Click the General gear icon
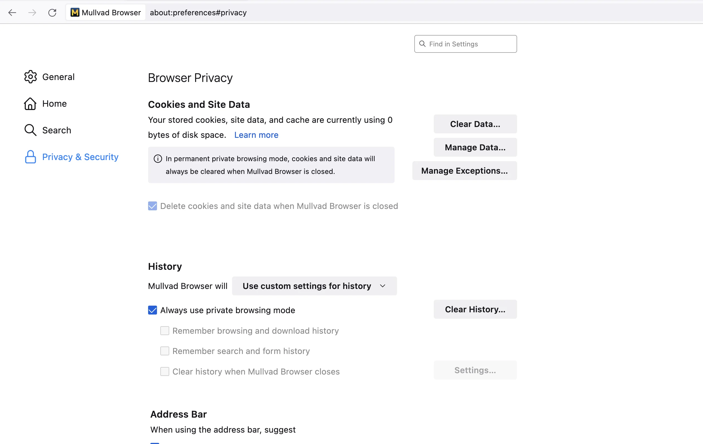Screen dimensions: 703x444 point(30,77)
